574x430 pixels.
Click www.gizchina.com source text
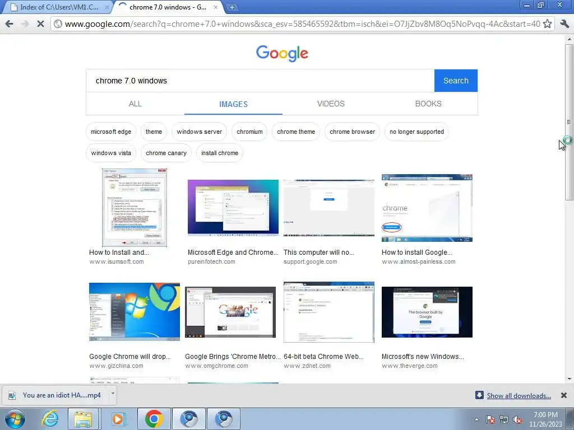(x=116, y=366)
